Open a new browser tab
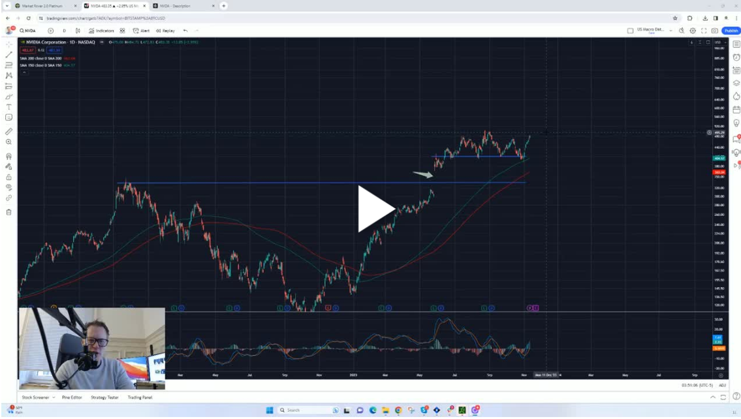 pos(223,6)
